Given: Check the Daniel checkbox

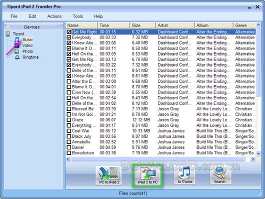Looking at the screenshot, I should pos(69,147).
